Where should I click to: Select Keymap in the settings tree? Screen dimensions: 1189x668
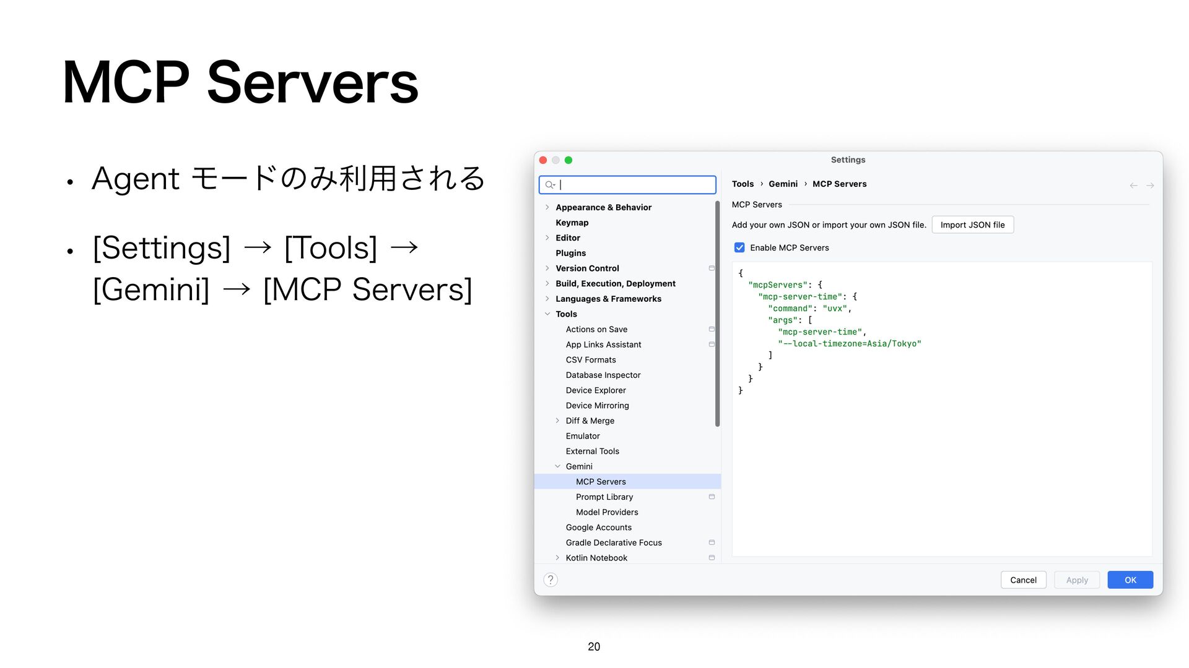coord(572,223)
